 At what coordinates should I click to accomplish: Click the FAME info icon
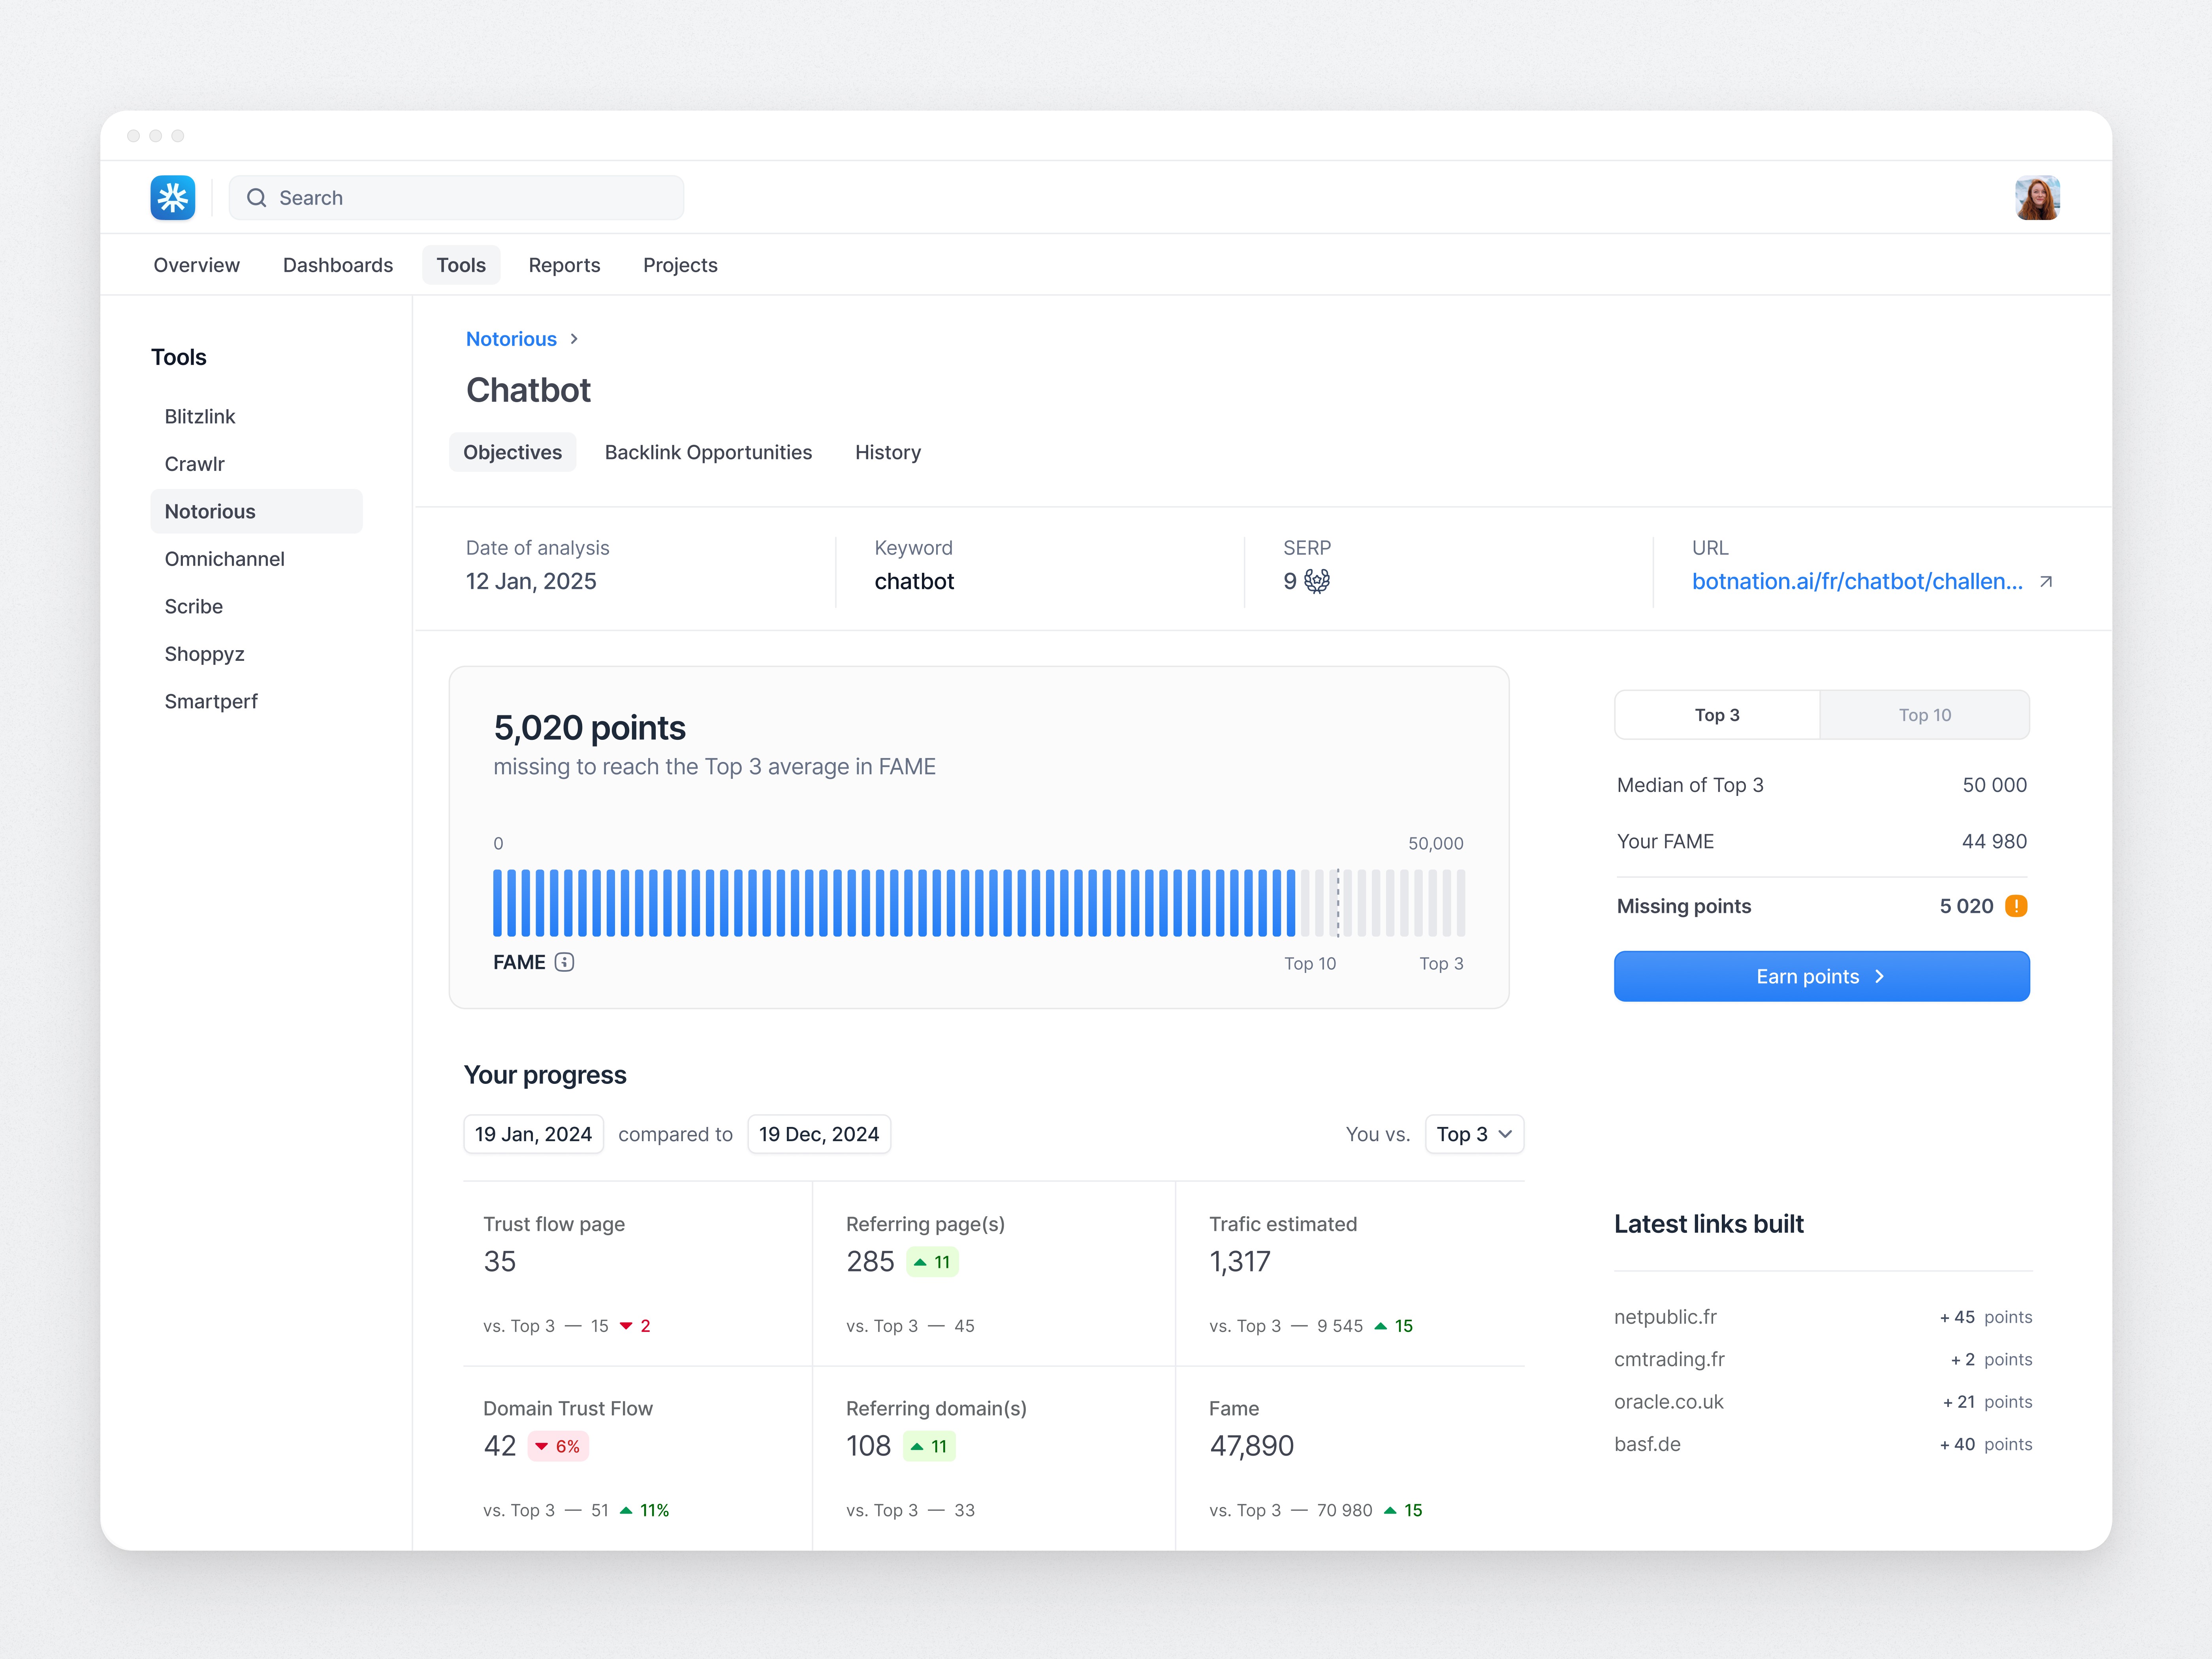pyautogui.click(x=565, y=962)
